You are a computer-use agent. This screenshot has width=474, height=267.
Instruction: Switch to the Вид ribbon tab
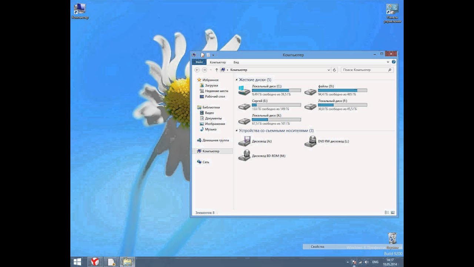(x=236, y=62)
